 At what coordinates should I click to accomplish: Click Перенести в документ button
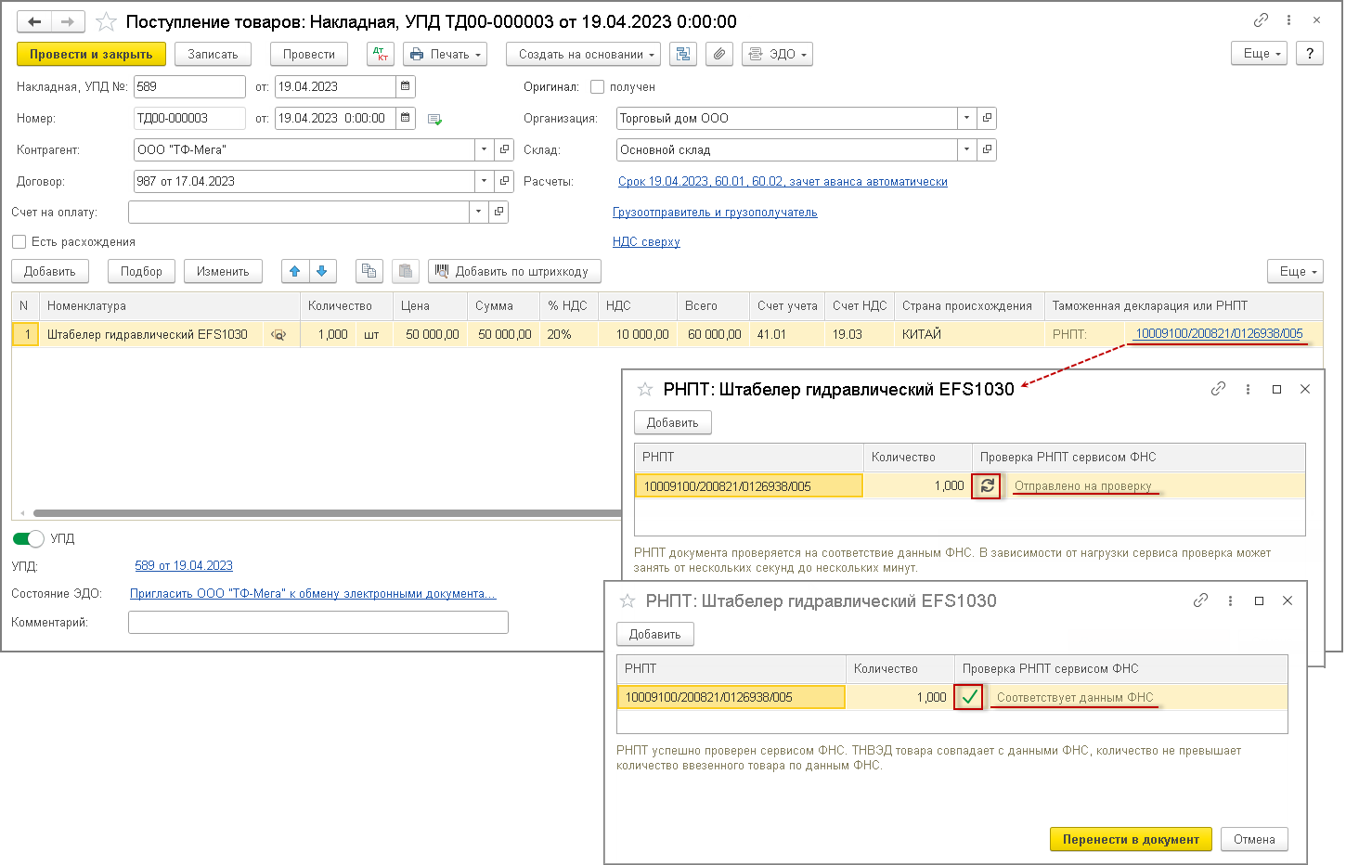coord(1131,839)
